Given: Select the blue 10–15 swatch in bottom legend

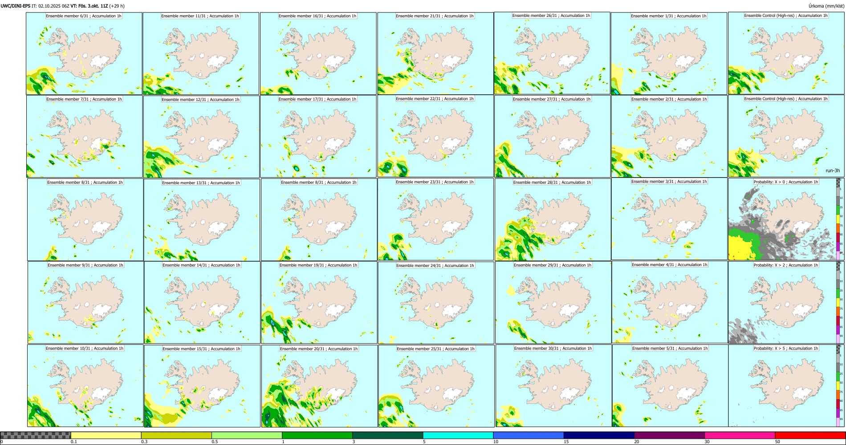Looking at the screenshot, I should coord(529,435).
